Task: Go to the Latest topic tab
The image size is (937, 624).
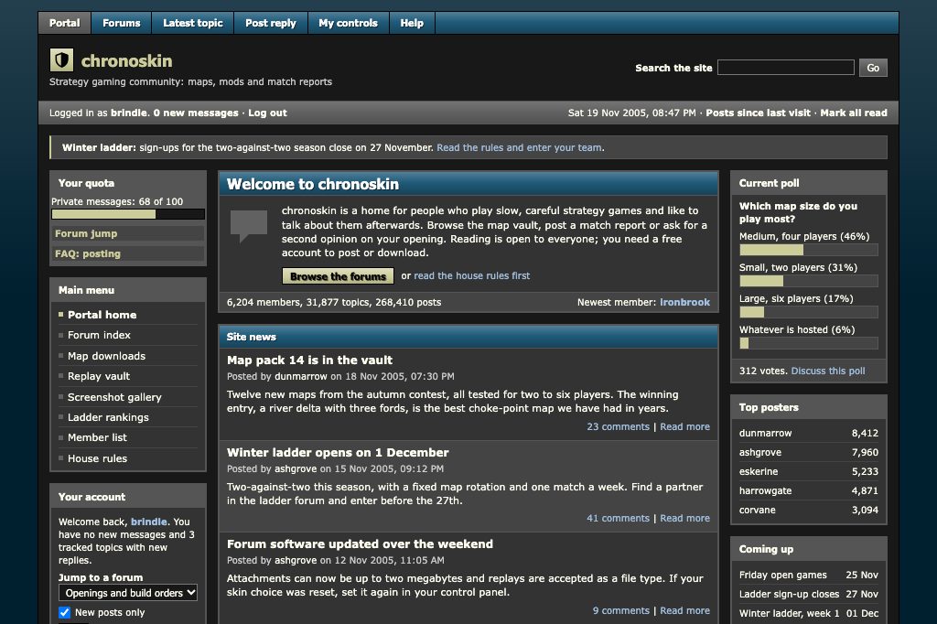Action: point(192,23)
